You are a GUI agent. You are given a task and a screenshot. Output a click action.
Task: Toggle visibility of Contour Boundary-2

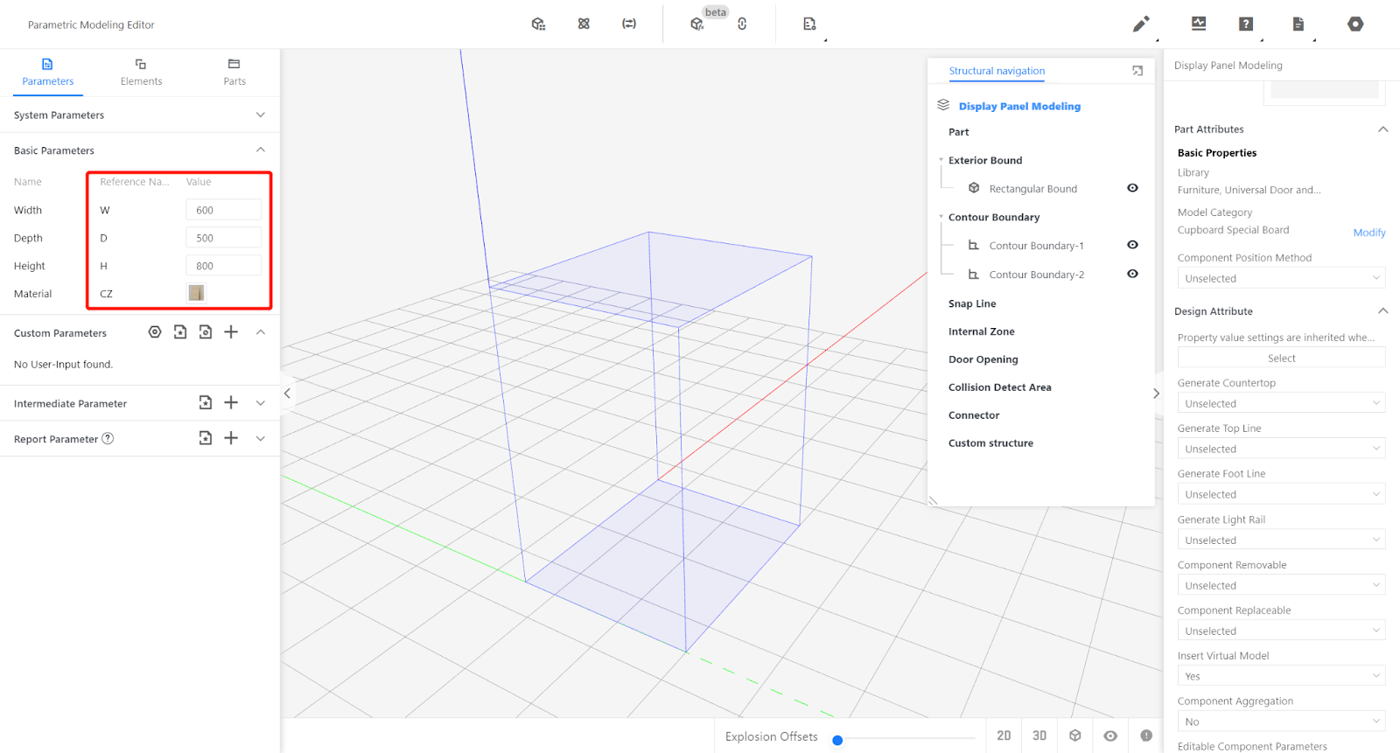click(1132, 274)
